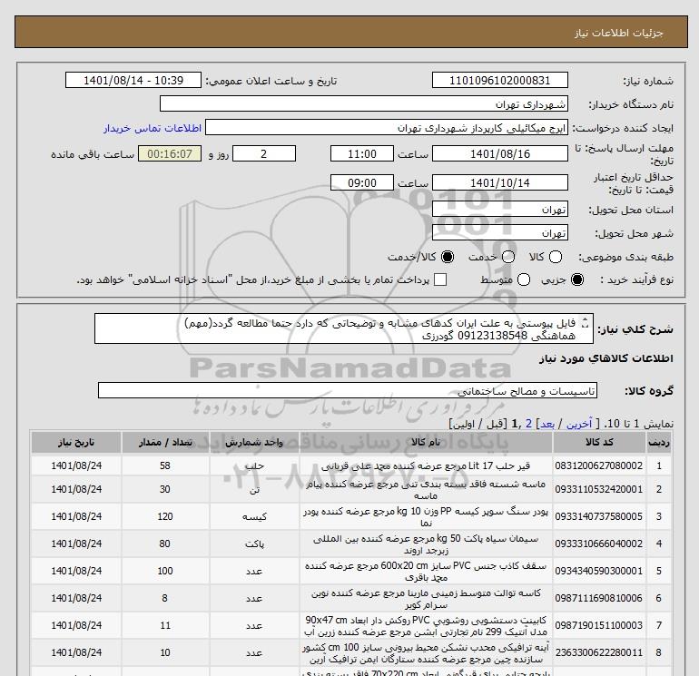Select the خدمت radio button
Screen dimensions: 699x676
507,257
